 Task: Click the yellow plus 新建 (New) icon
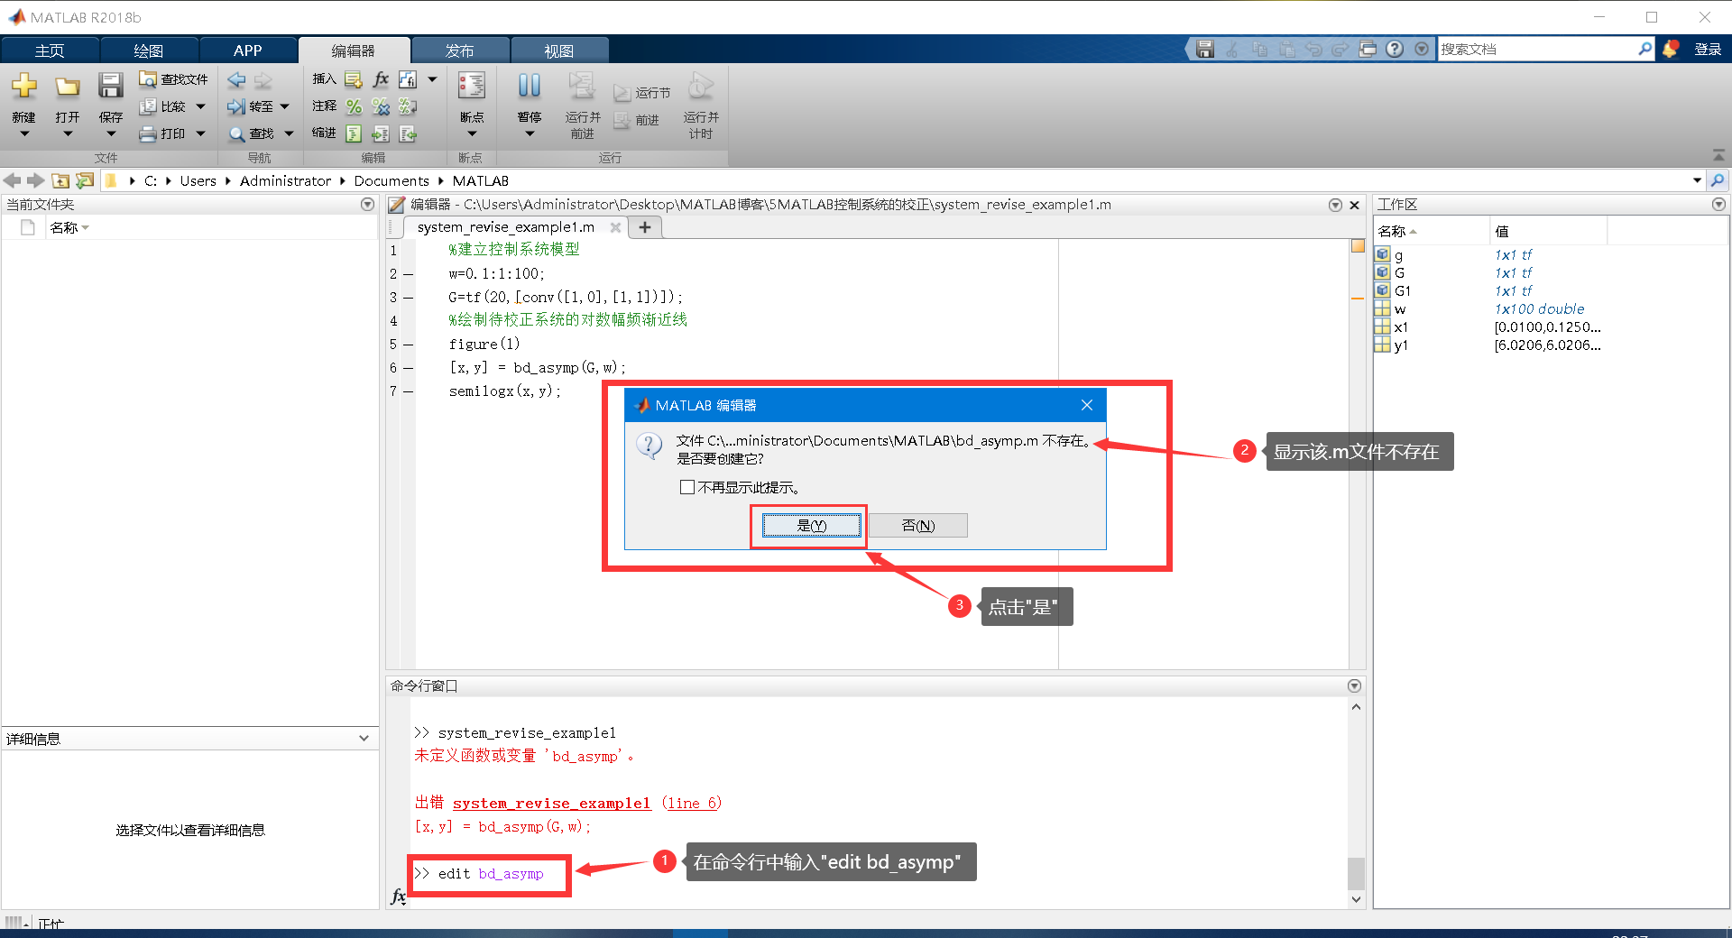coord(24,86)
